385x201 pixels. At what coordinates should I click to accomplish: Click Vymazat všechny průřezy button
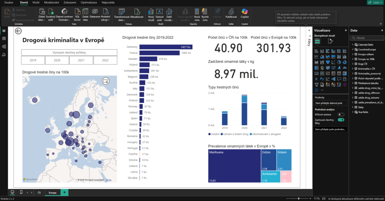(69, 52)
